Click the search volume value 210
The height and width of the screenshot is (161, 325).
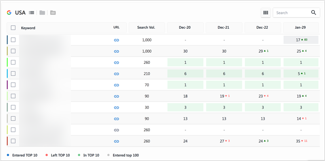(147, 74)
